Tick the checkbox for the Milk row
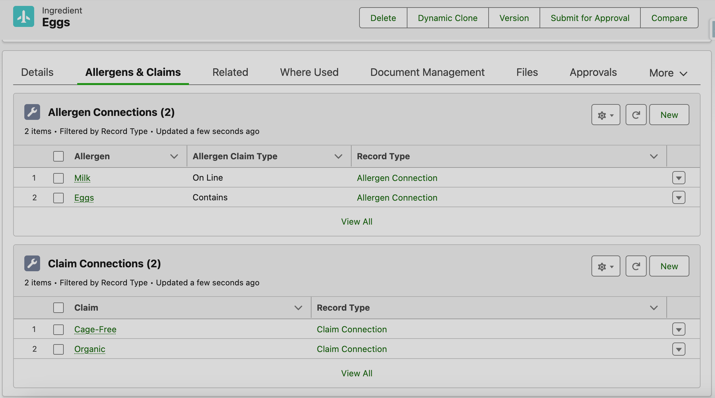 pyautogui.click(x=58, y=178)
